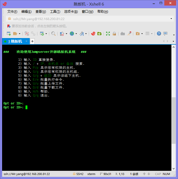The image size is (178, 179).
Task: Toggle full screen with green arrows icon
Action: pos(108,34)
